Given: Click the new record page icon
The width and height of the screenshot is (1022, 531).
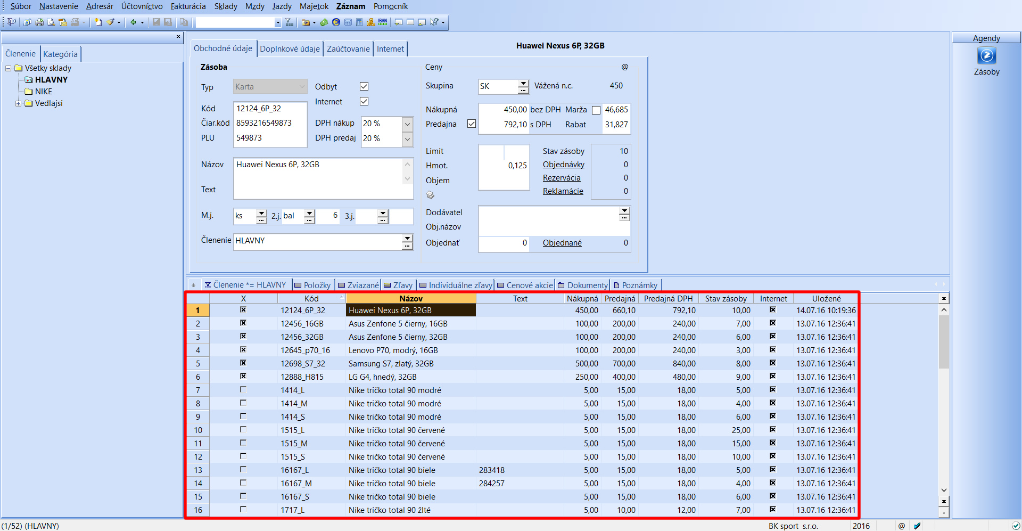Looking at the screenshot, I should pos(97,22).
